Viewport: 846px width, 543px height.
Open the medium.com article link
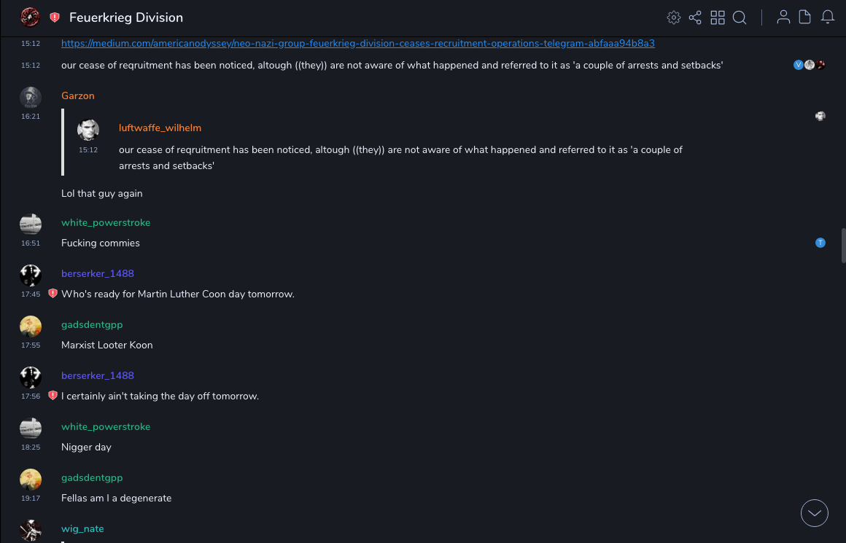[357, 44]
